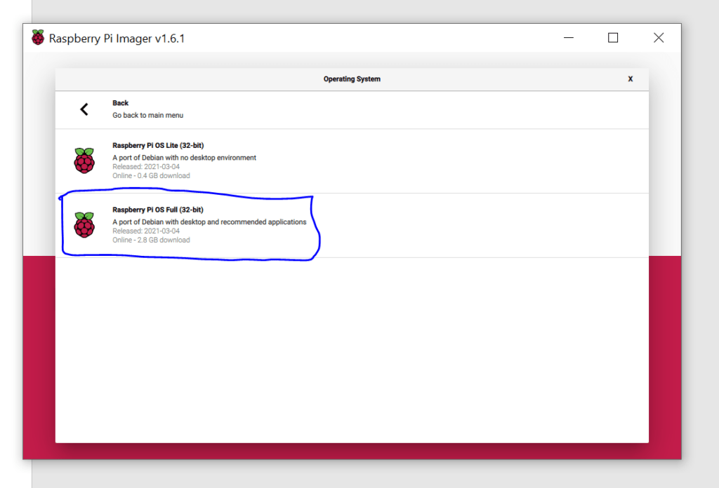Image resolution: width=719 pixels, height=488 pixels.
Task: Click the Raspberry Pi Imager title bar logo
Action: (38, 38)
